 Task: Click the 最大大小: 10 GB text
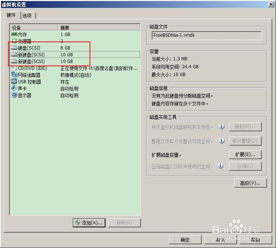[x=169, y=75]
